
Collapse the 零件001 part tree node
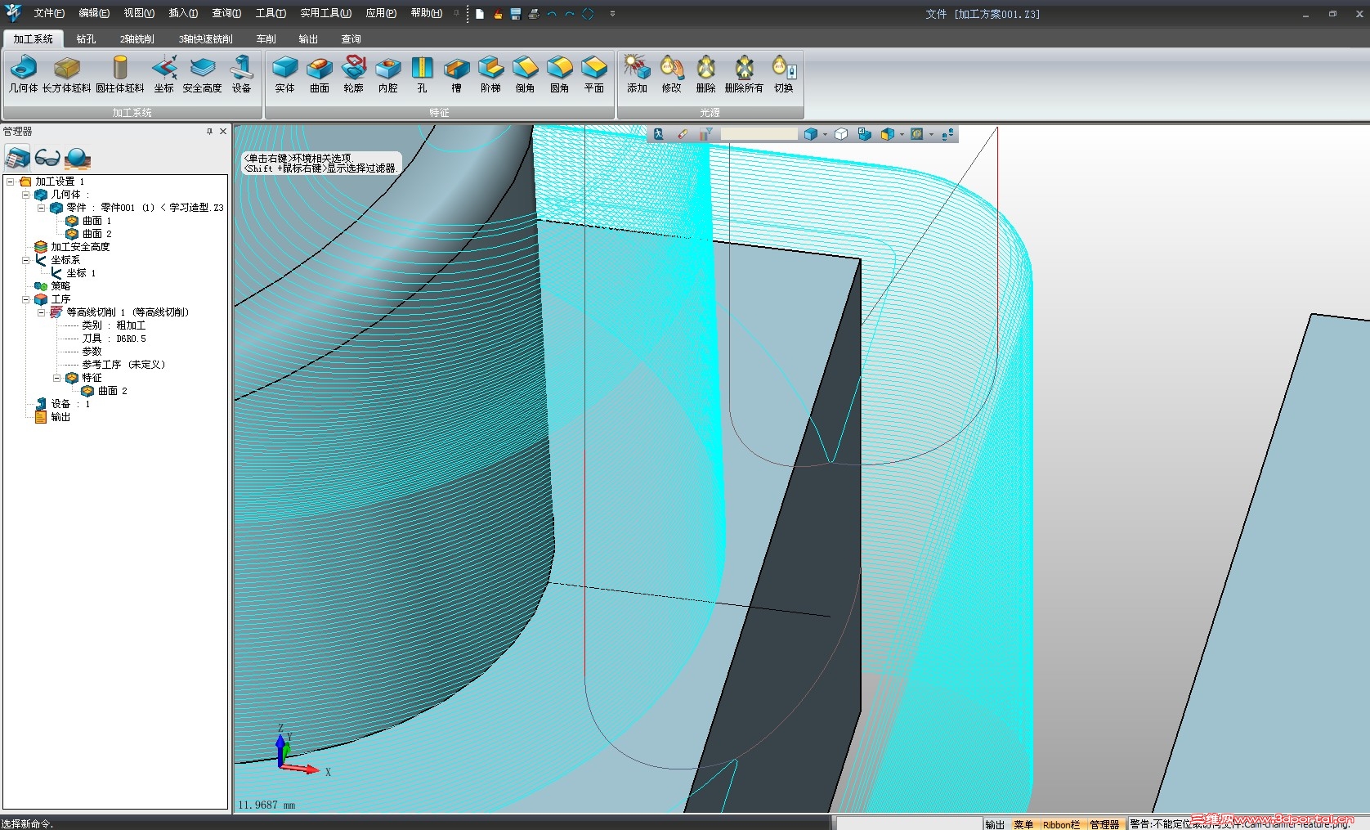coord(42,208)
